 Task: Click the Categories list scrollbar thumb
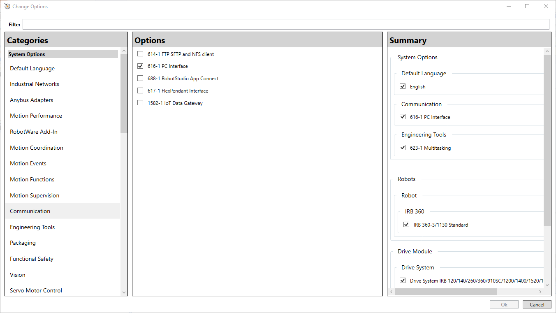[124, 93]
